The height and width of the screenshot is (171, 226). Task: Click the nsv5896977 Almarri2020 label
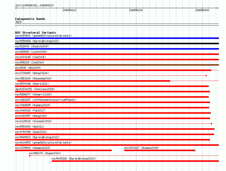click(x=34, y=94)
